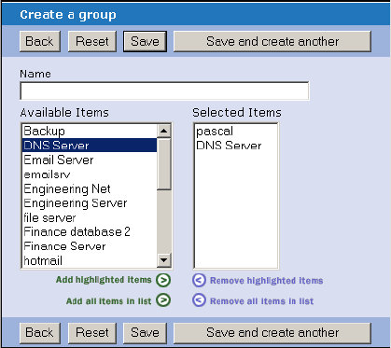This screenshot has width=391, height=348.
Task: Select Engineering Net in the list
Action: click(x=90, y=188)
